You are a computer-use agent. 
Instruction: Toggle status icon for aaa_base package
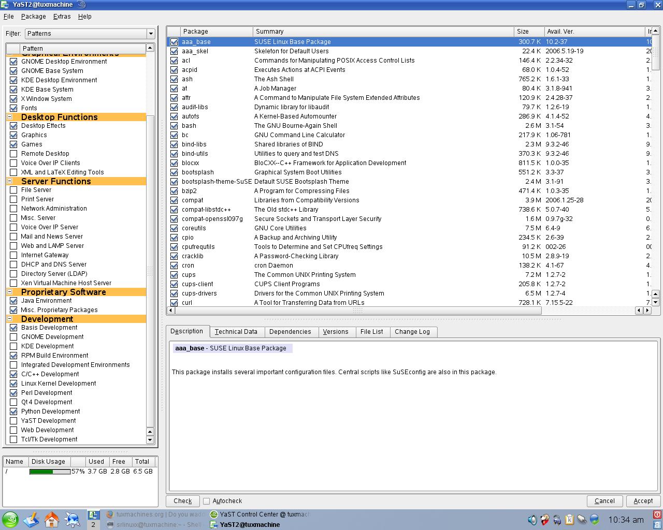(x=174, y=42)
